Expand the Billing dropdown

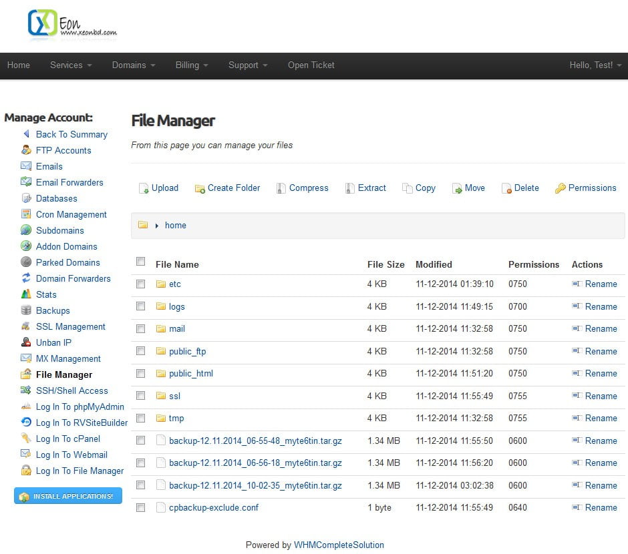tap(190, 65)
